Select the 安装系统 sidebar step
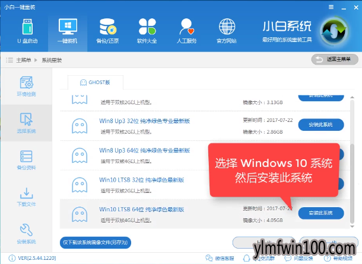This screenshot has height=264, width=362. (x=26, y=234)
